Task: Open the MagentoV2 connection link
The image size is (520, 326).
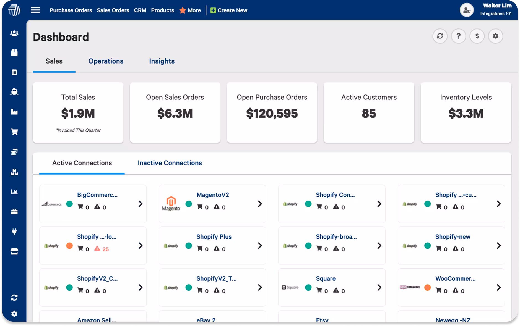Action: click(213, 195)
